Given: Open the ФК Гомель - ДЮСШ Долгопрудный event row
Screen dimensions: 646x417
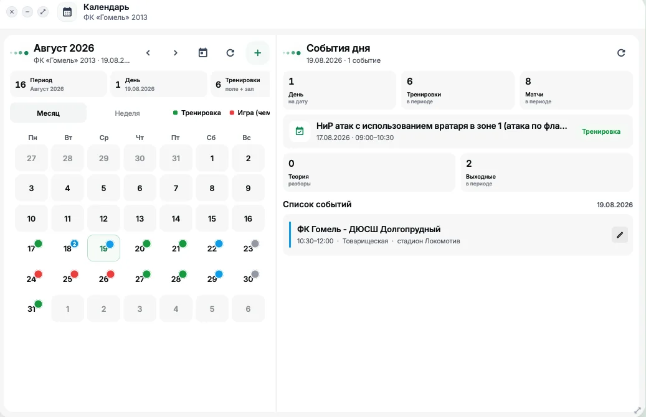Looking at the screenshot, I should [x=458, y=235].
